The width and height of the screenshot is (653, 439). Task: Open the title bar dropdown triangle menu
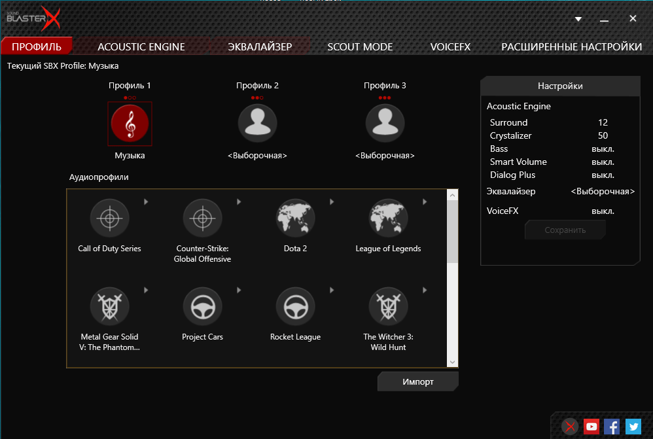[578, 19]
